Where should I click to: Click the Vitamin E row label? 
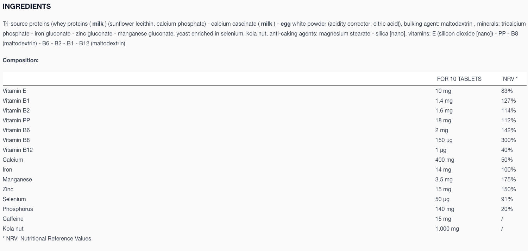14,91
